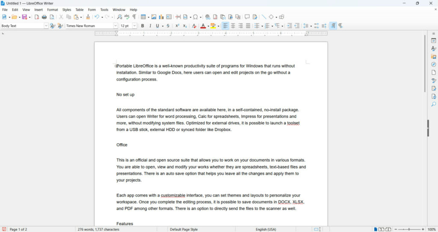Image resolution: width=438 pixels, height=232 pixels.
Task: Click the word count in status bar
Action: (x=98, y=229)
